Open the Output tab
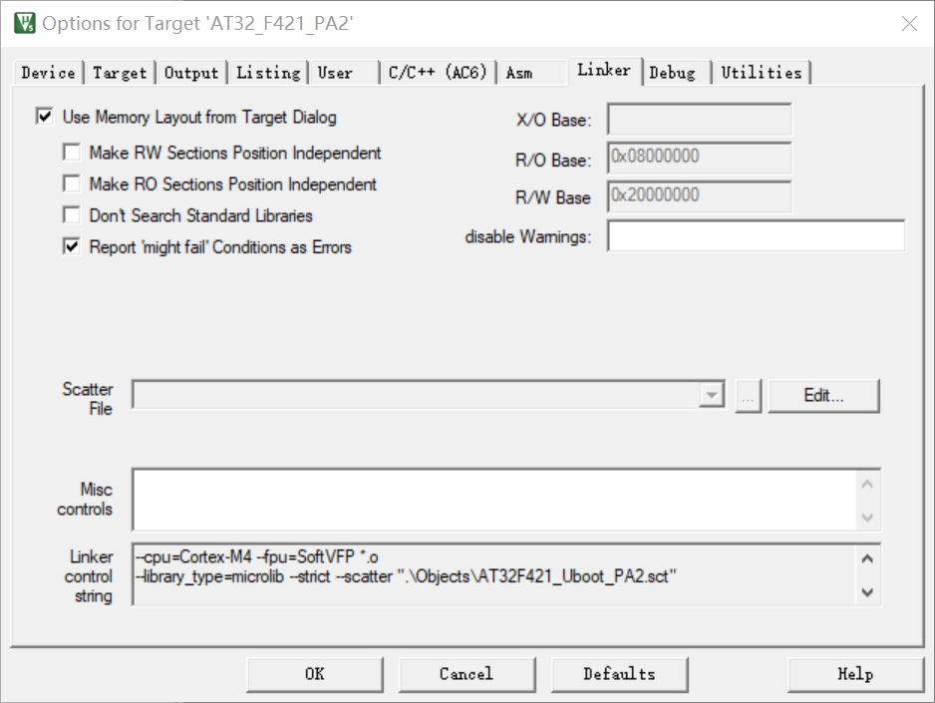The width and height of the screenshot is (935, 703). (x=191, y=73)
